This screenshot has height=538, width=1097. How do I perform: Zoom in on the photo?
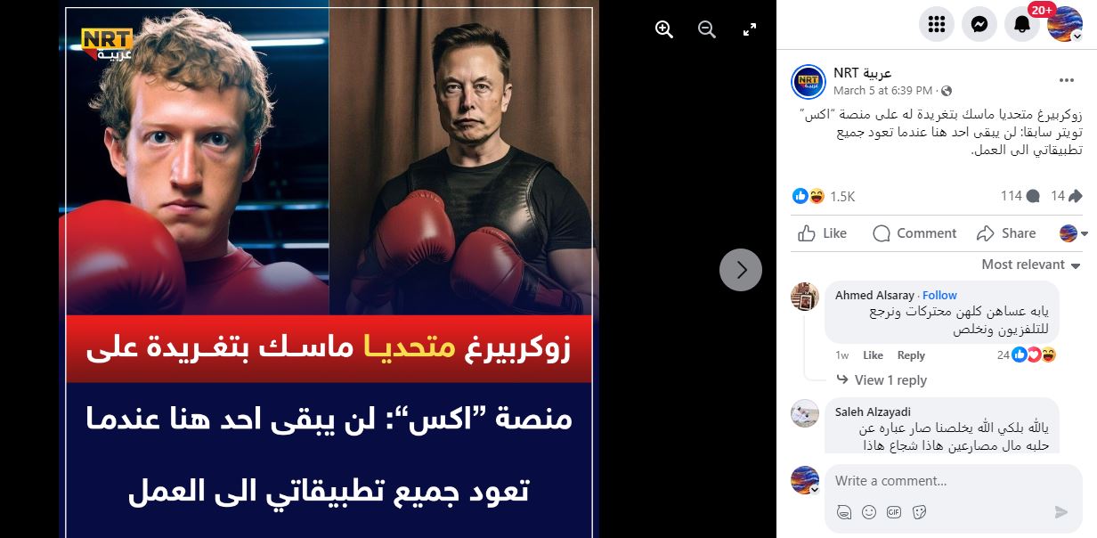tap(663, 29)
